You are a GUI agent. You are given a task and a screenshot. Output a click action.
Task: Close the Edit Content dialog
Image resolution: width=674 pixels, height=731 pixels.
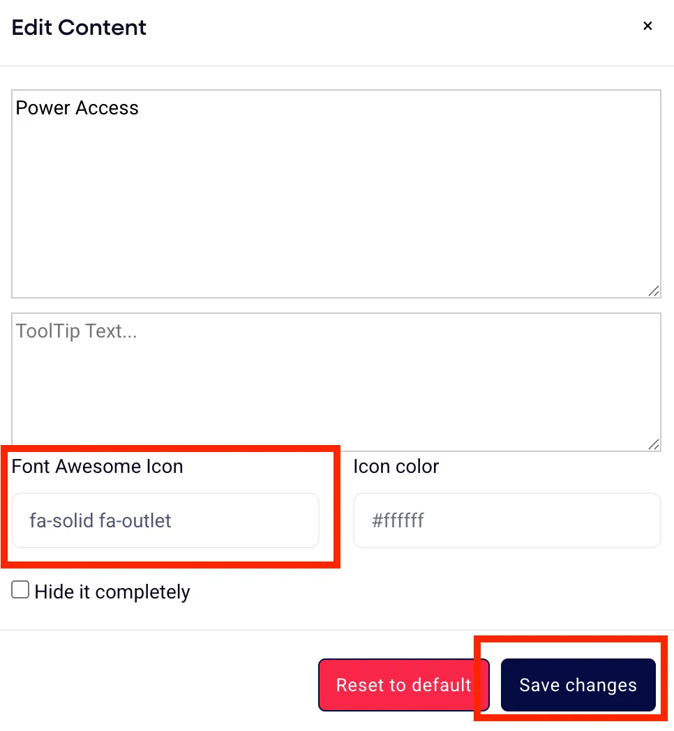point(647,26)
